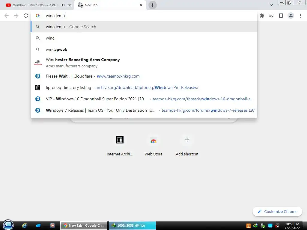Click the archive.org icon in liptoneq row
Image resolution: width=307 pixels, height=230 pixels.
coord(37,87)
